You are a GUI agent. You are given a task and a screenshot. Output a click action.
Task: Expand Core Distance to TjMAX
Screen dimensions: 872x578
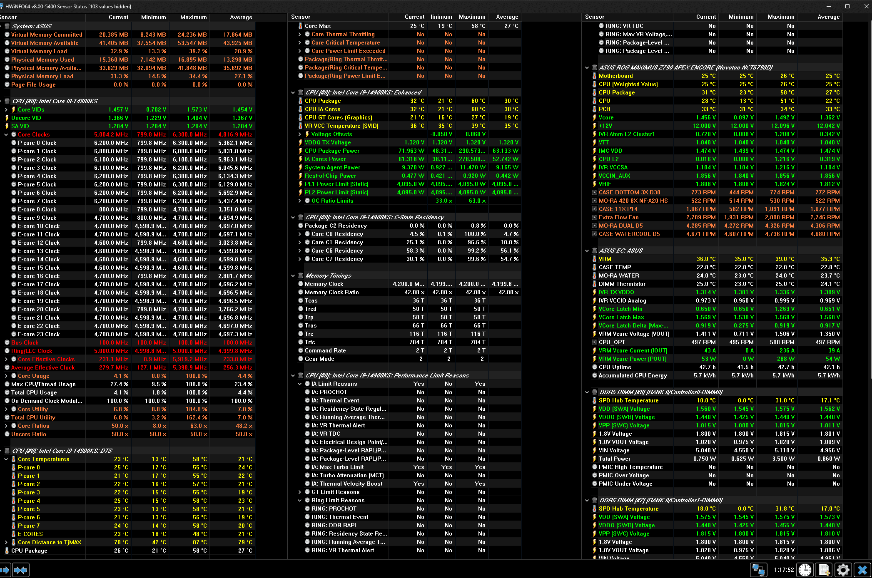[6, 542]
